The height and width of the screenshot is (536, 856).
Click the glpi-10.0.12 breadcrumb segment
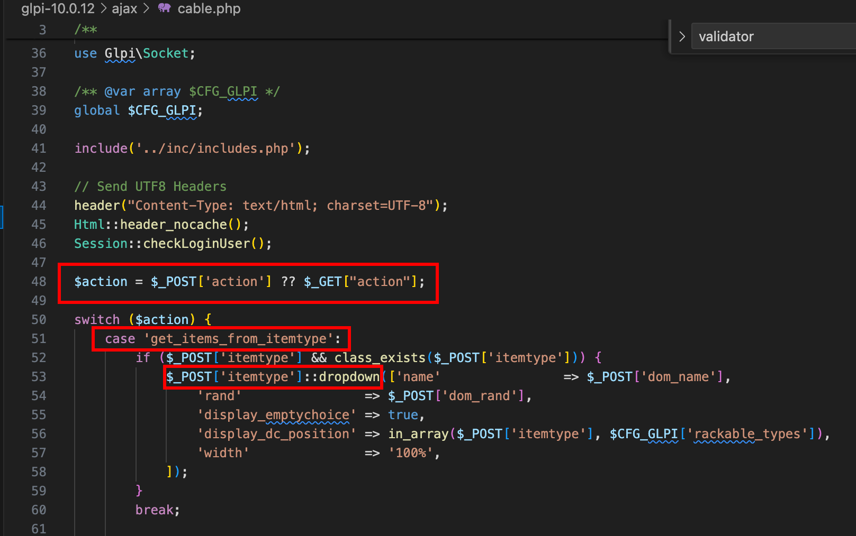[58, 8]
